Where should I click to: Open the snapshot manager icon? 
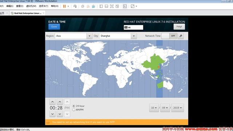tap(93, 6)
